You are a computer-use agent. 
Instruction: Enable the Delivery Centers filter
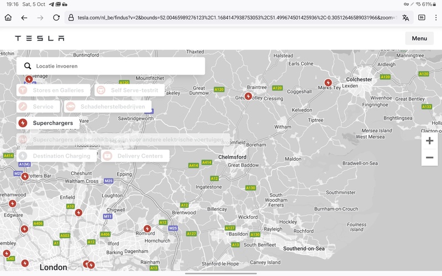tap(135, 156)
